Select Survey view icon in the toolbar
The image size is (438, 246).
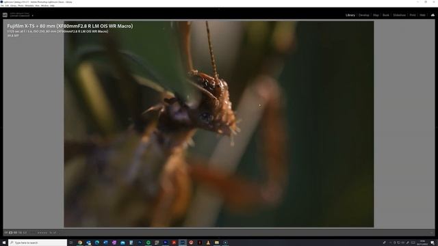20,232
